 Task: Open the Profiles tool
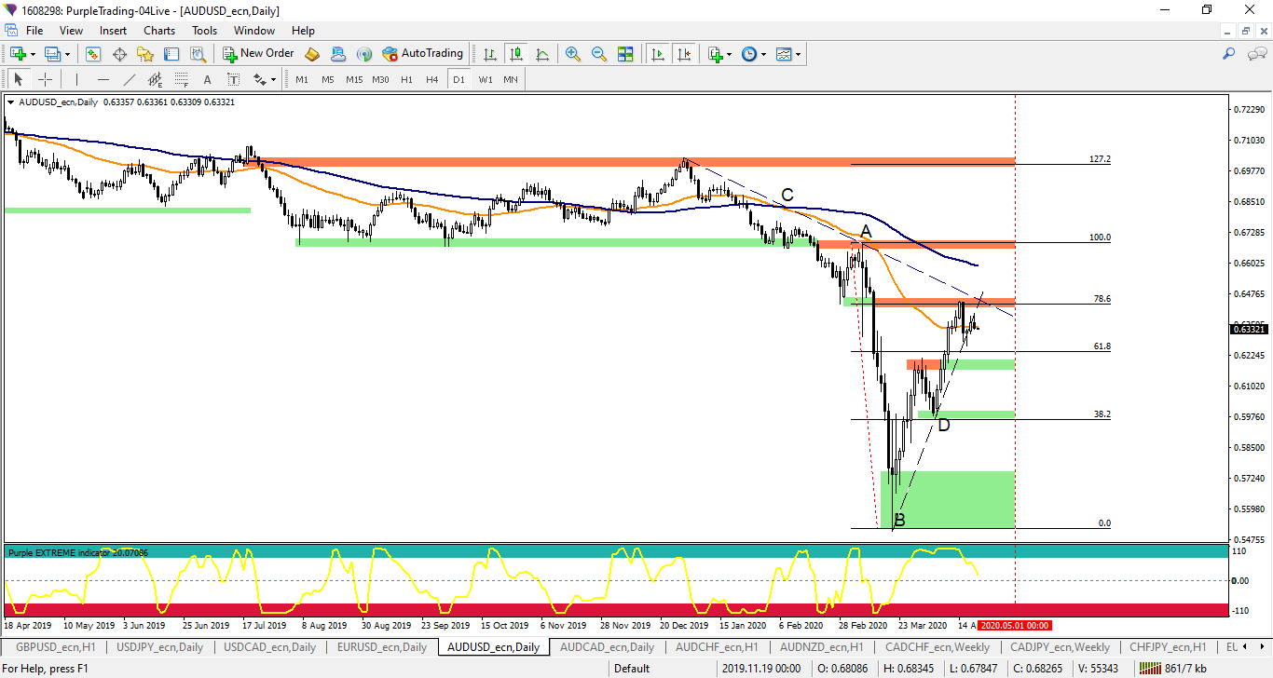pos(53,54)
